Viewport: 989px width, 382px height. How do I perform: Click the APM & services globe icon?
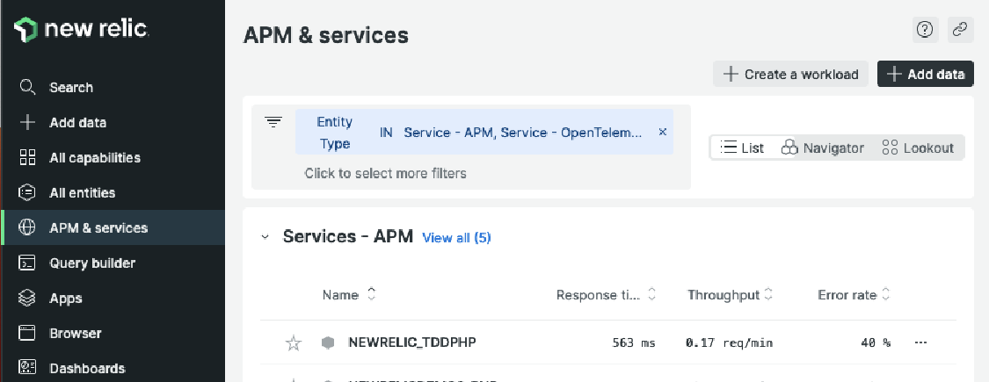click(x=27, y=227)
